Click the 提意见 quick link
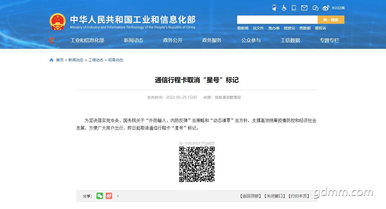 pos(289,28)
